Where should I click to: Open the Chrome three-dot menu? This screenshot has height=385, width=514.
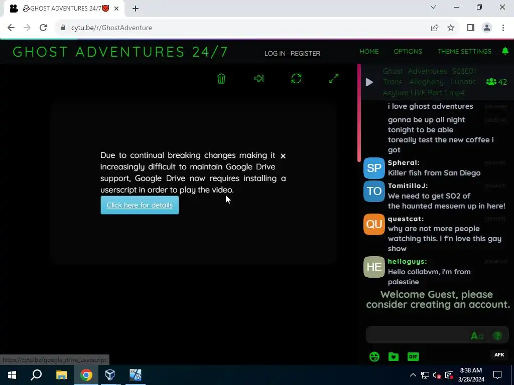(503, 28)
